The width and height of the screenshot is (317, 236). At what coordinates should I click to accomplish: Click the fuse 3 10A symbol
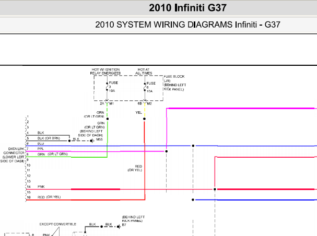pyautogui.click(x=107, y=87)
